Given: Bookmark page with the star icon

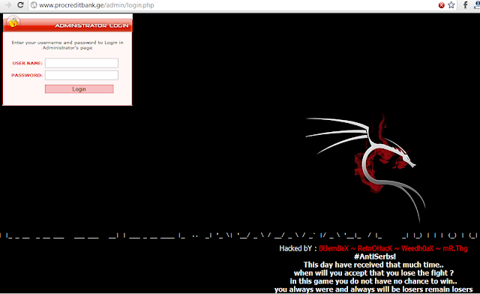Looking at the screenshot, I should pyautogui.click(x=451, y=5).
